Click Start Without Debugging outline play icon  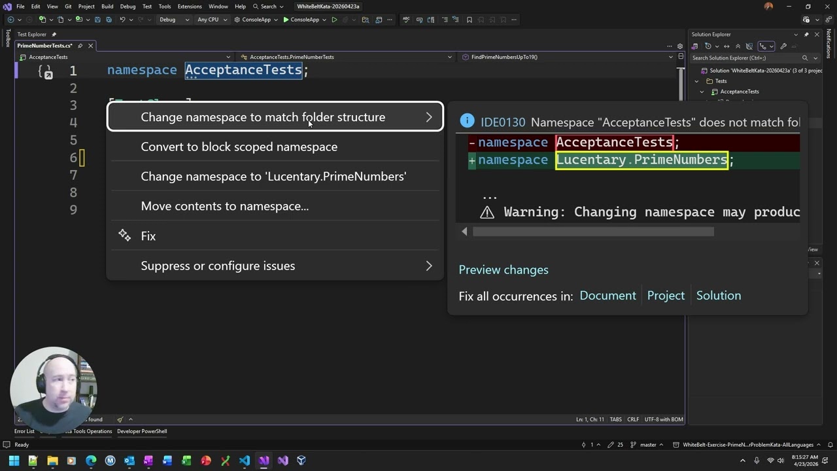tap(334, 20)
